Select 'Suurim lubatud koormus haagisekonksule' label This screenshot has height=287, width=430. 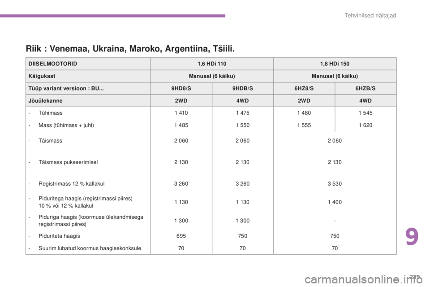pos(90,248)
